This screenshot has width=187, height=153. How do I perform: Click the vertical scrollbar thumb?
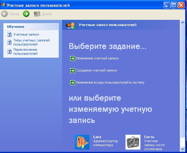tap(182, 81)
